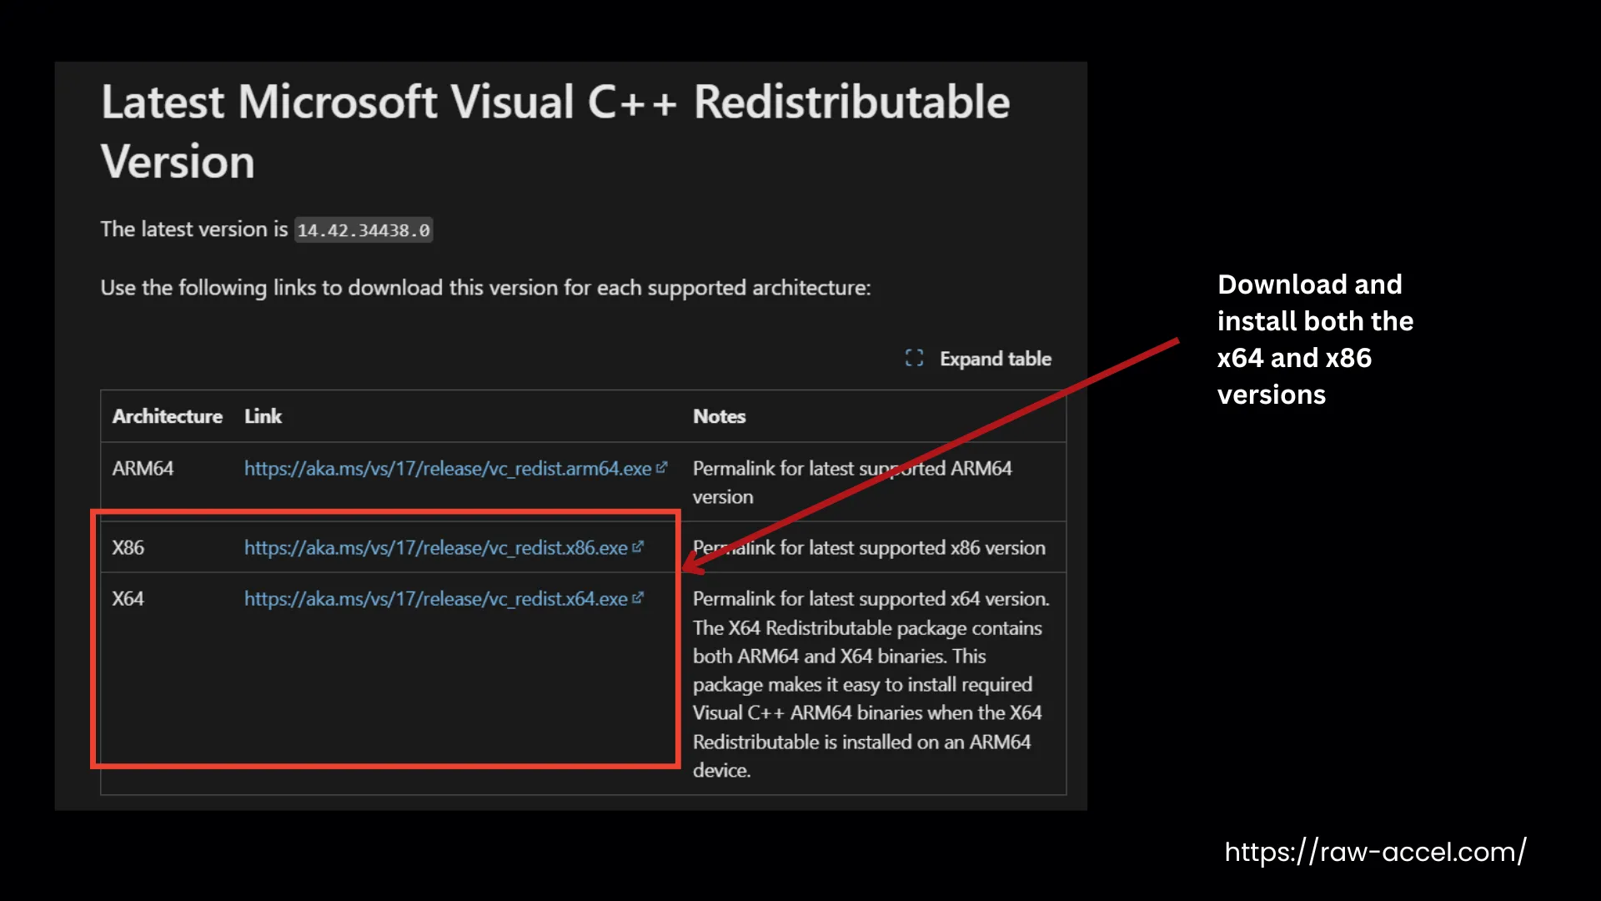Click the X86 architecture cell
This screenshot has height=901, width=1601.
click(x=128, y=548)
